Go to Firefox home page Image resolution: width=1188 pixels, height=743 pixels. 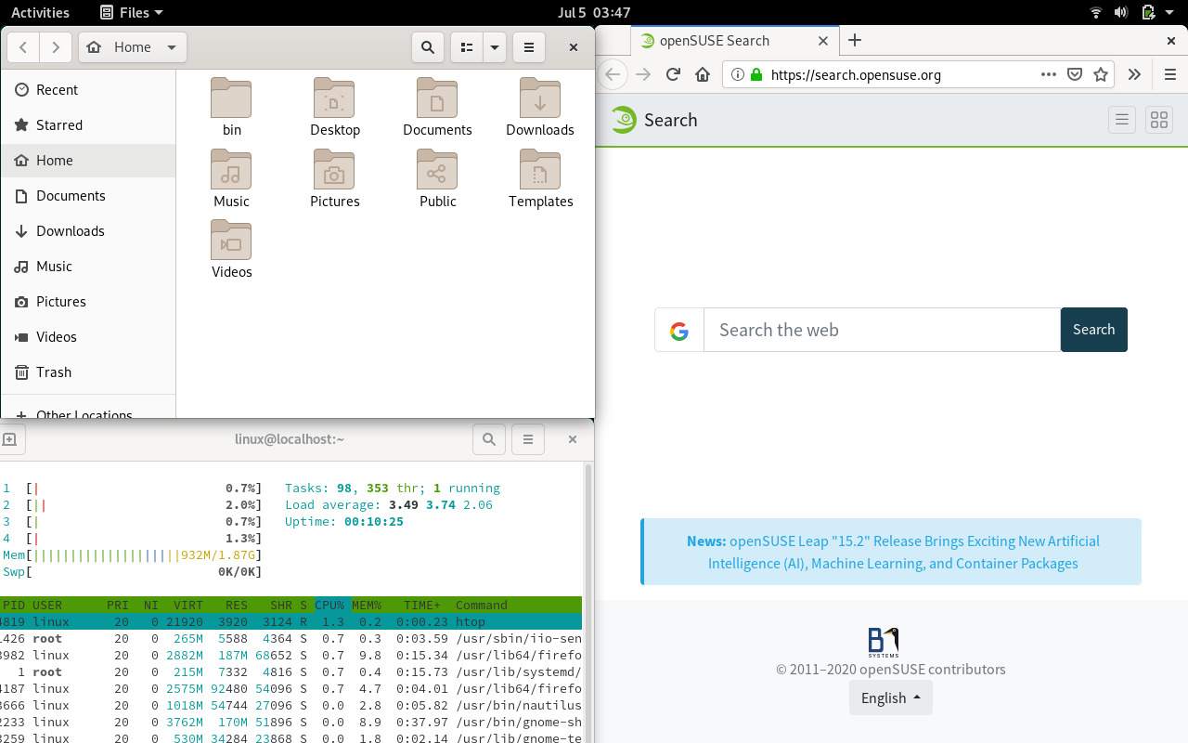703,74
